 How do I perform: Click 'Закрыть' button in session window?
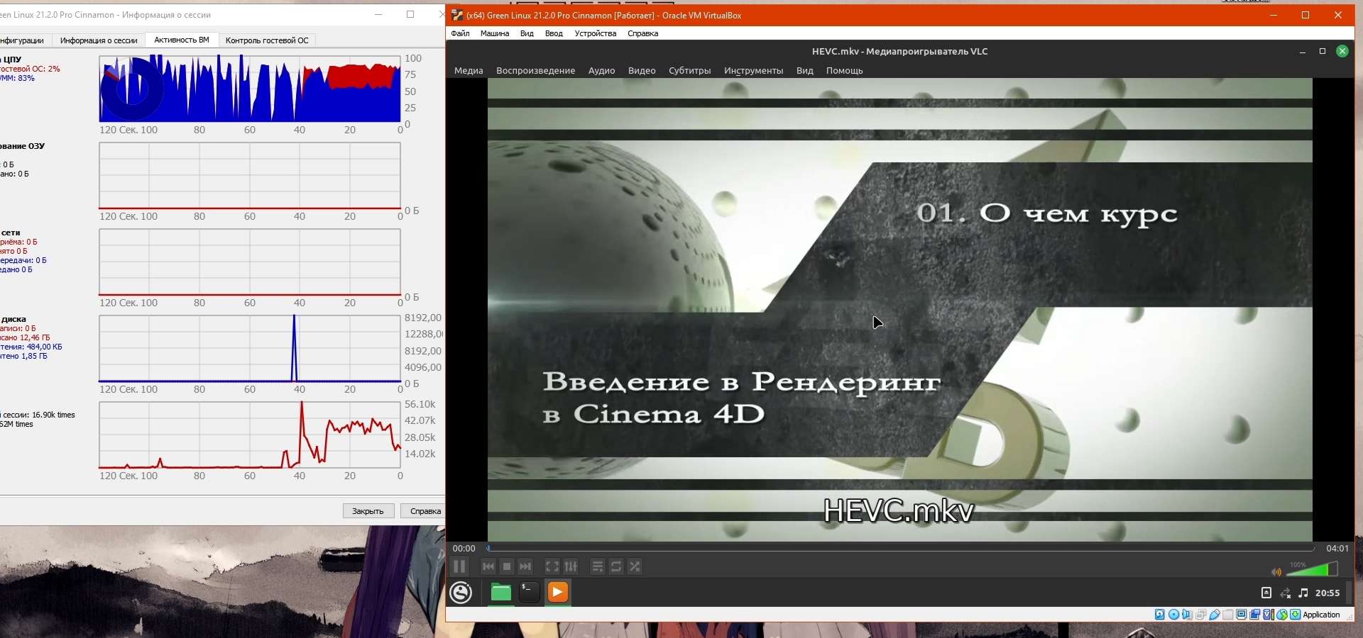pos(368,511)
